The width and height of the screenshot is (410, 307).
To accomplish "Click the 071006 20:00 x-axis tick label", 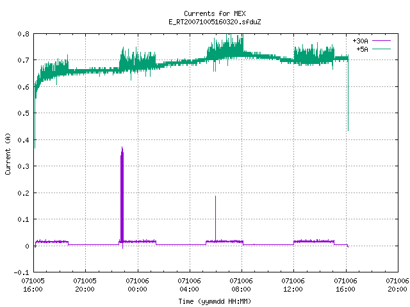I will tap(397, 285).
